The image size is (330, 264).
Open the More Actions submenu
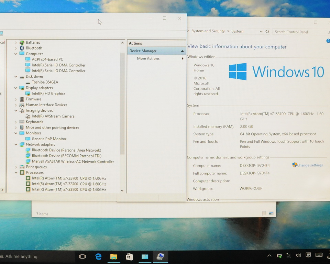pos(156,58)
